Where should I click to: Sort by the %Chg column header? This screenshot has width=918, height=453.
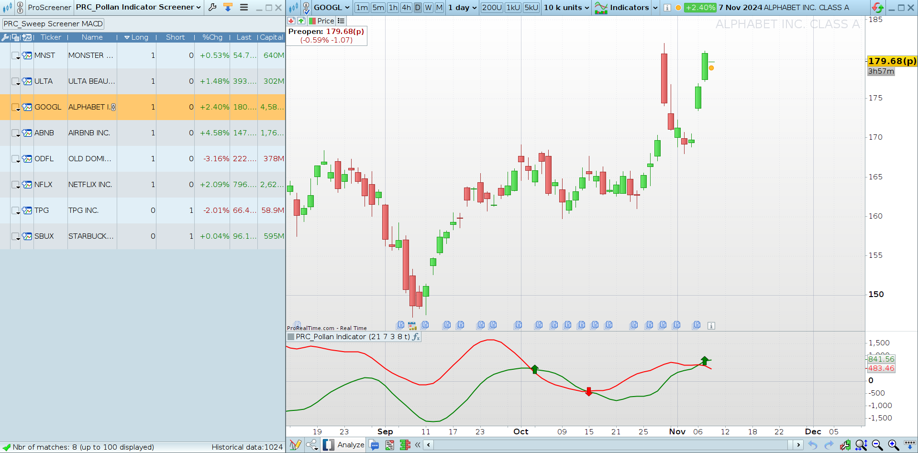point(212,37)
